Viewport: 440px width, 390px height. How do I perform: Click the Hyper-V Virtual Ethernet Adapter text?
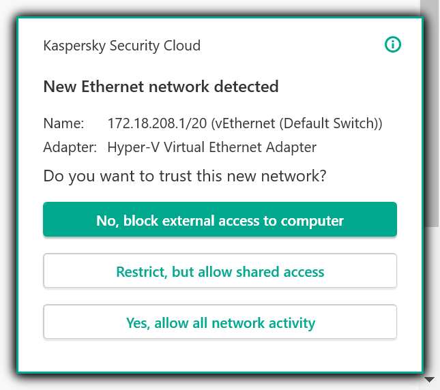211,147
